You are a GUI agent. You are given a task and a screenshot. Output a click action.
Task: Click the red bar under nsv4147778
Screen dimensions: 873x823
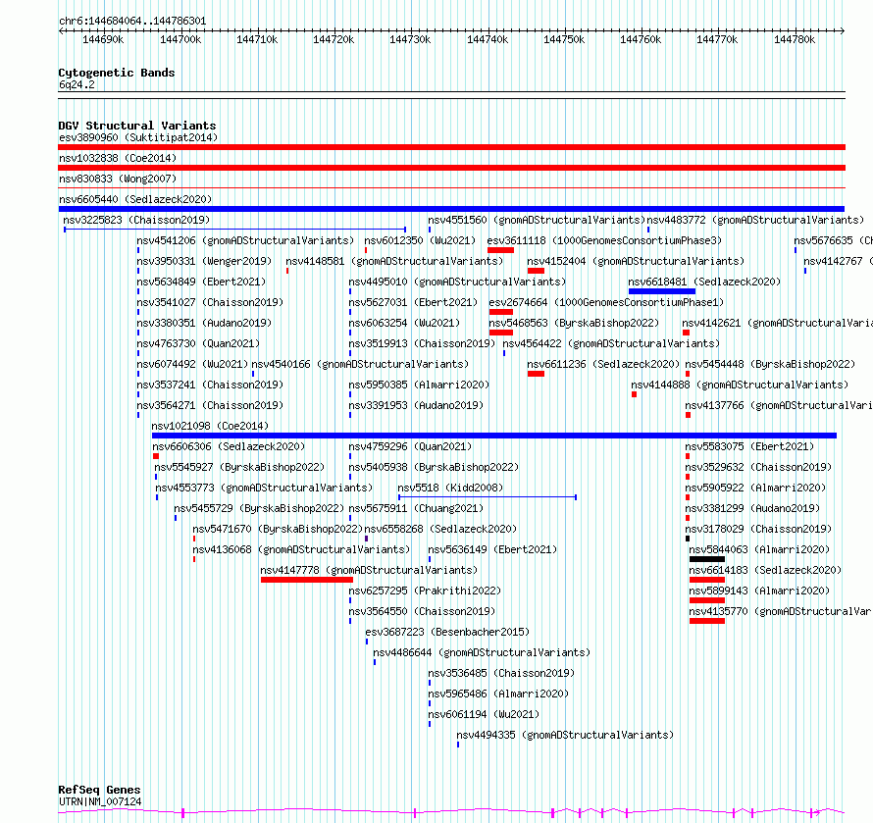tap(307, 580)
